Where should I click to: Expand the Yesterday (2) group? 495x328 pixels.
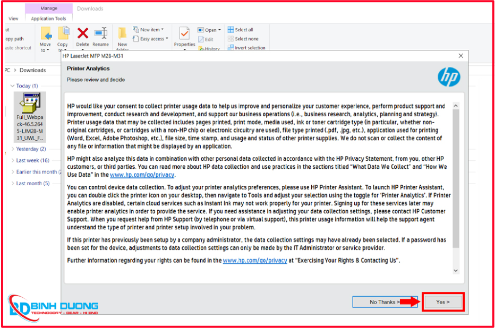click(x=13, y=149)
